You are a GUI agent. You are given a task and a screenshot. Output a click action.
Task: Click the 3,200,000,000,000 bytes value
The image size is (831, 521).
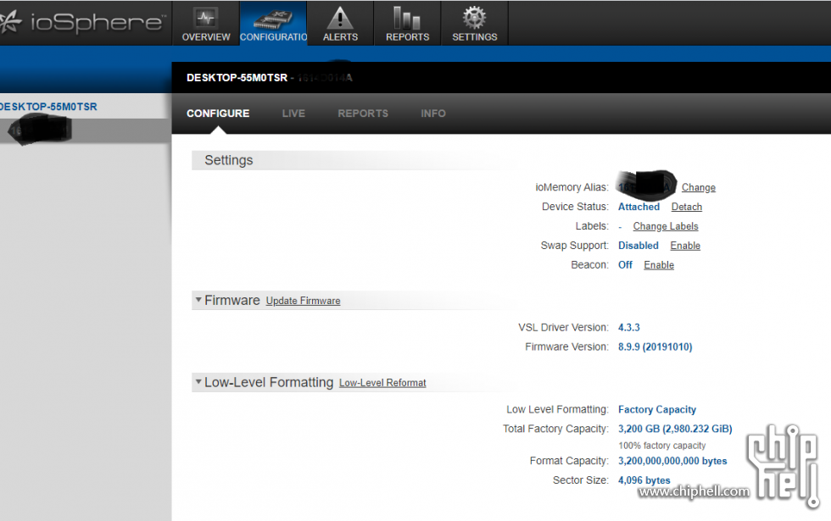click(672, 461)
